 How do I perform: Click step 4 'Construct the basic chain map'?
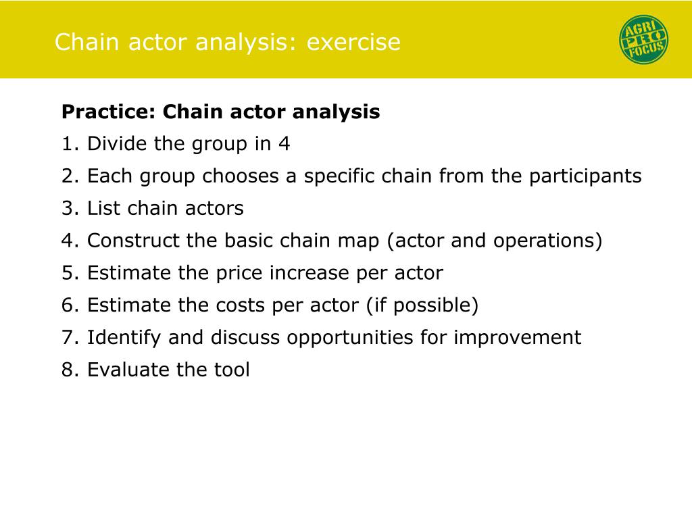332,241
